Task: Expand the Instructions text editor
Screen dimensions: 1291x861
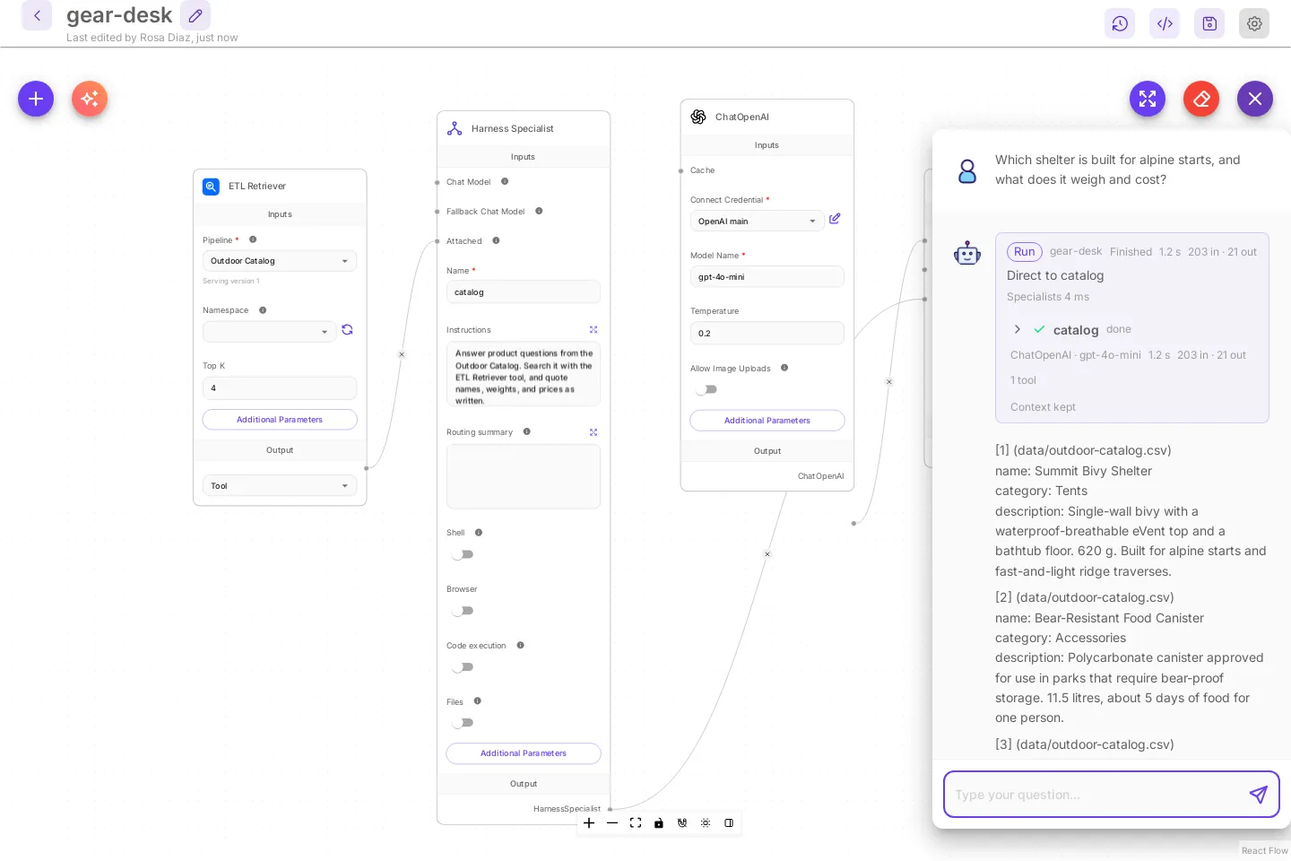Action: pyautogui.click(x=594, y=330)
